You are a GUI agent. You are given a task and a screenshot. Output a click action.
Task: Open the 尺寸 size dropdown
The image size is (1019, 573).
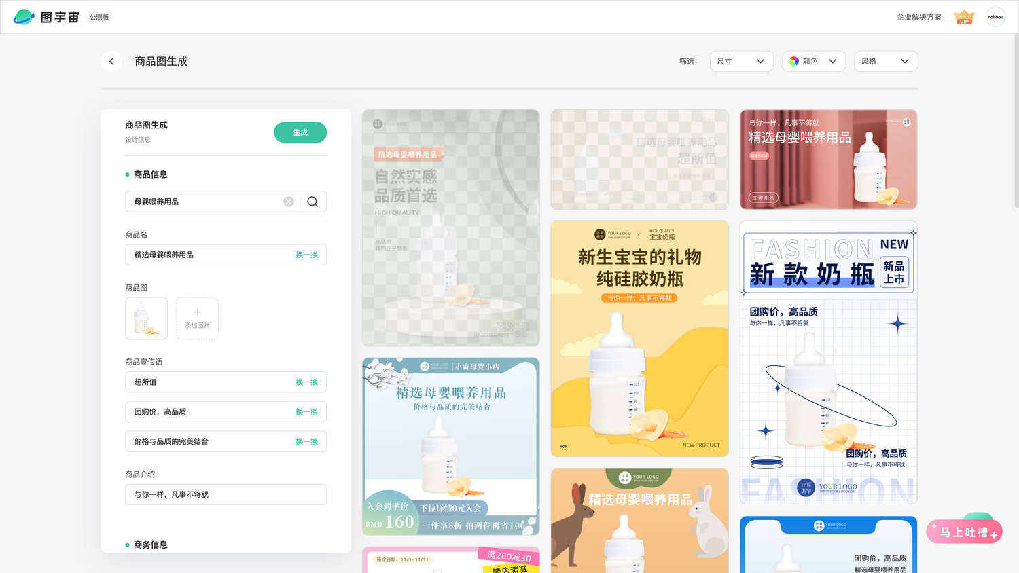point(741,61)
